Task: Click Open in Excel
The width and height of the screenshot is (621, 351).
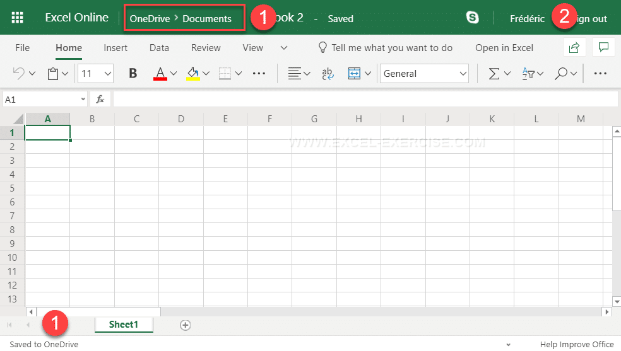Action: pyautogui.click(x=504, y=48)
